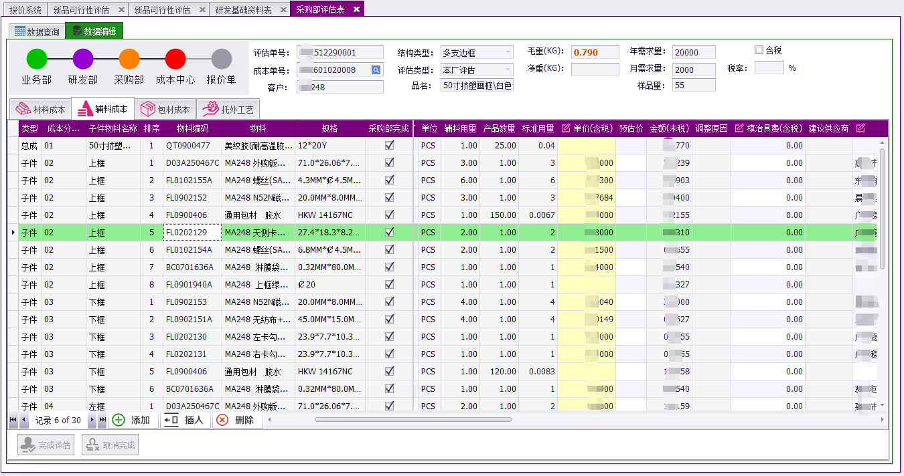
Task: Toggle 采购部完成 checkbox for QT0900477 row
Action: coord(390,145)
